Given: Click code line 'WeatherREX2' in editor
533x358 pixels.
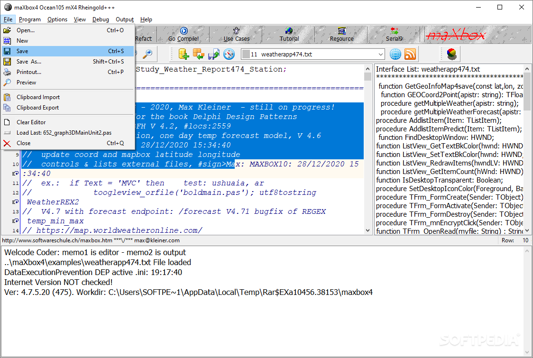Looking at the screenshot, I should tap(53, 202).
